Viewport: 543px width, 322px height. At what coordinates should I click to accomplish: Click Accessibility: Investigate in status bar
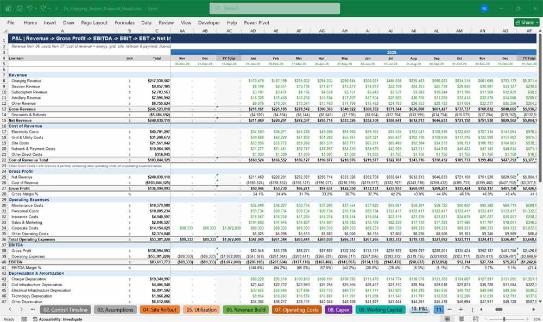pos(58,319)
